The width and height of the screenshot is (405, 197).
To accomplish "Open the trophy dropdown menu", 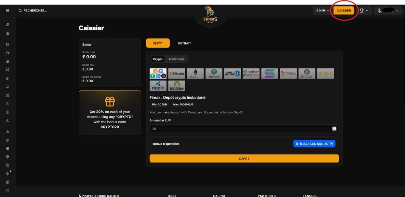I will coord(364,10).
